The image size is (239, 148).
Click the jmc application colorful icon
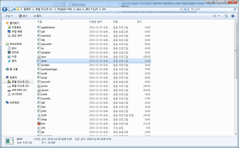(x=39, y=124)
